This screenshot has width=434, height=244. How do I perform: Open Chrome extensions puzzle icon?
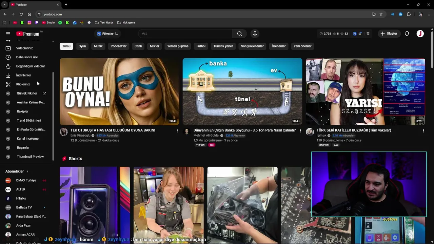click(x=409, y=14)
